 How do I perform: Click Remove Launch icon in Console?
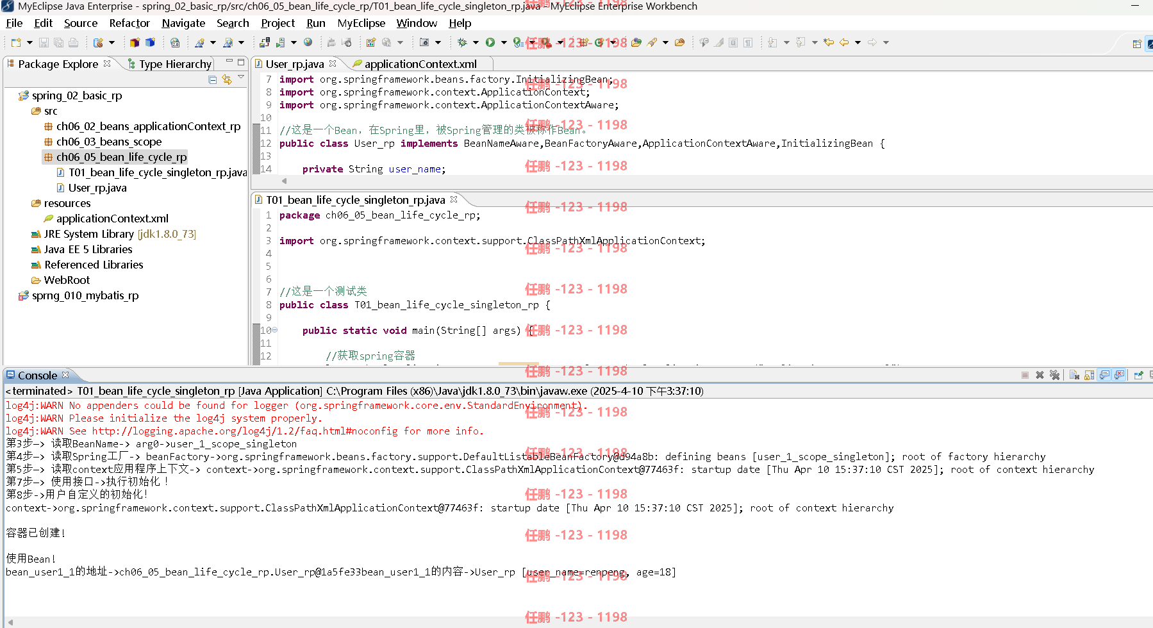coord(1040,375)
